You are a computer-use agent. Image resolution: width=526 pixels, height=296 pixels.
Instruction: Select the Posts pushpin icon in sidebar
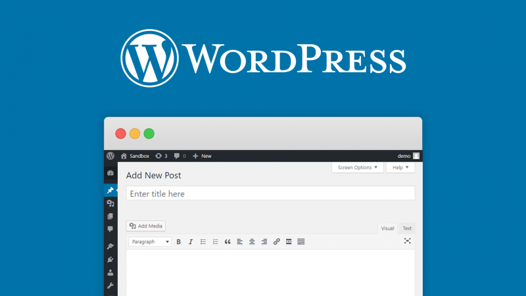point(110,190)
